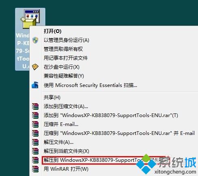
Task: Select 用记事本打开该文件 entry
Action: [x=66, y=58]
